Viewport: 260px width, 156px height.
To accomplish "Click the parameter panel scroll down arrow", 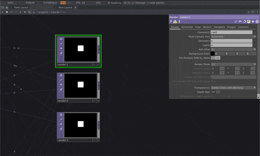I will (x=258, y=97).
